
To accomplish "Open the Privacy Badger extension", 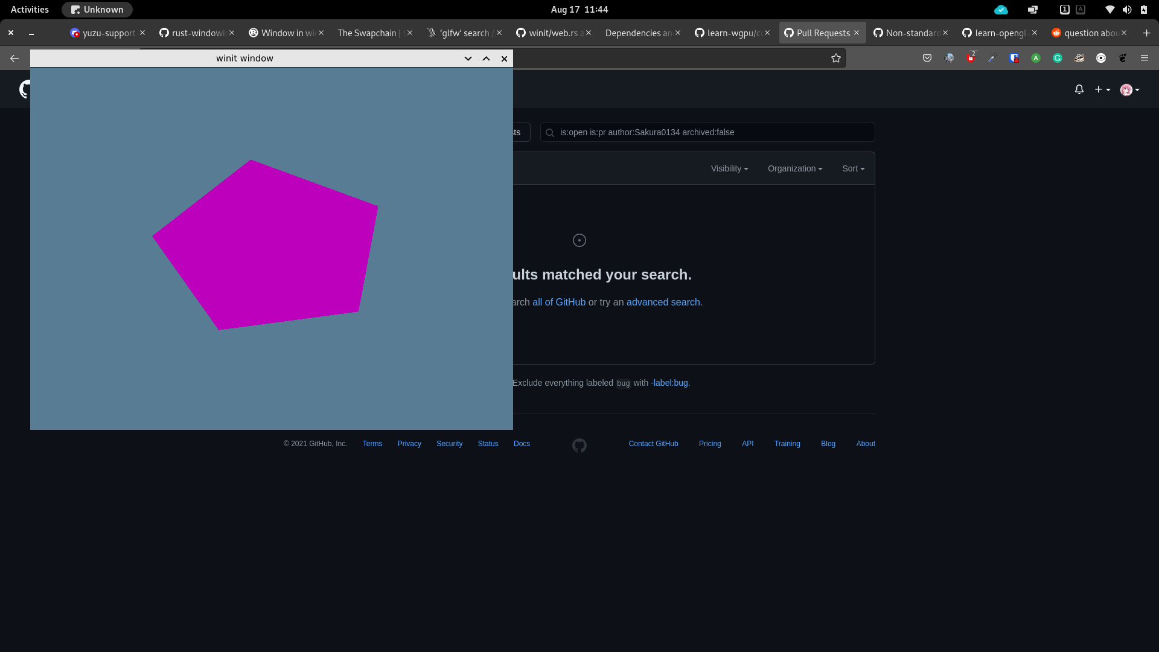I will pos(1080,57).
